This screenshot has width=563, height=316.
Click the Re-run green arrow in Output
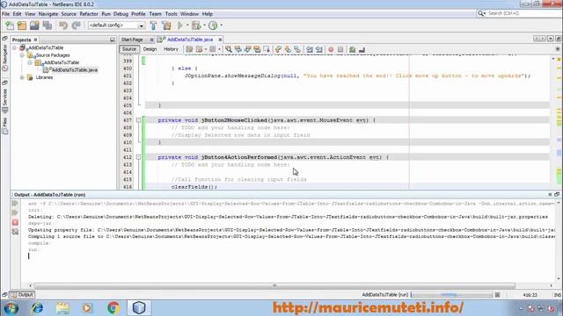click(15, 204)
